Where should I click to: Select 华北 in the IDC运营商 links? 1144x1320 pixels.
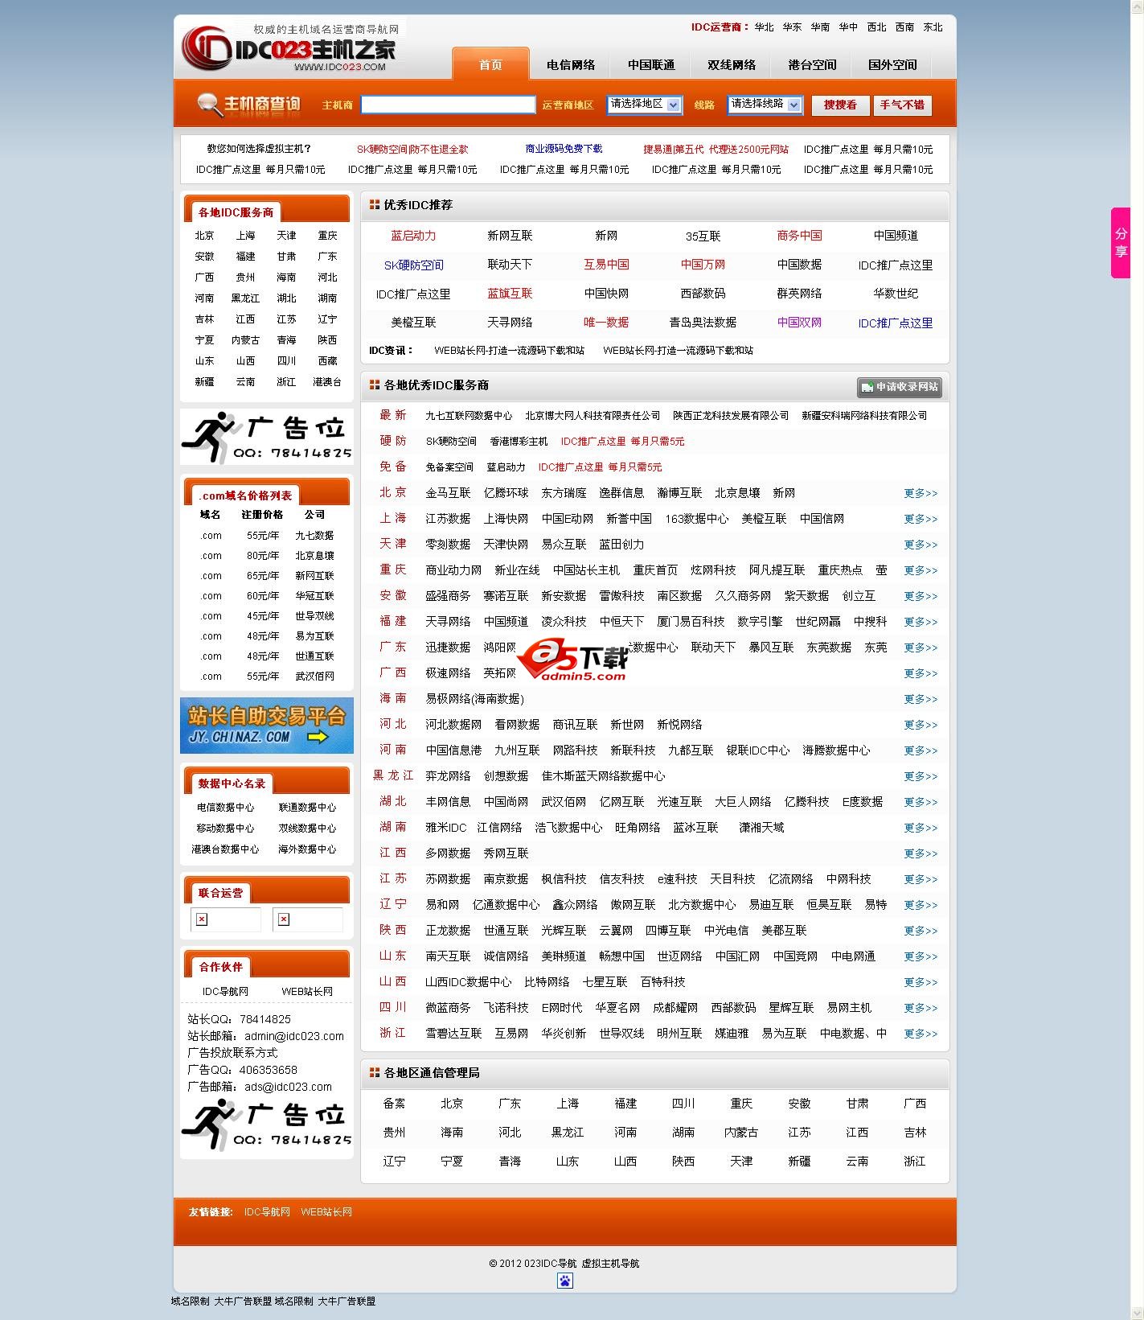(x=764, y=27)
